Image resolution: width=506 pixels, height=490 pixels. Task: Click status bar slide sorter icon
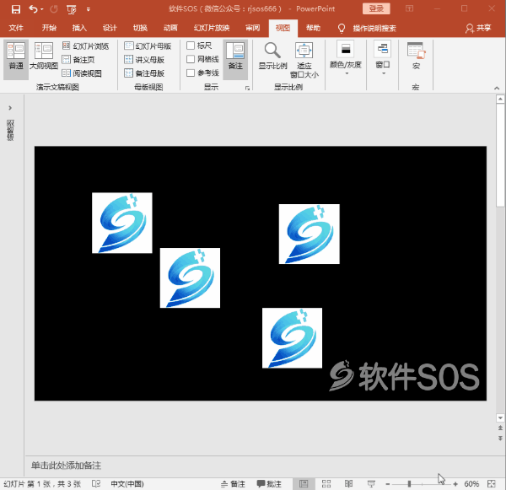point(326,483)
